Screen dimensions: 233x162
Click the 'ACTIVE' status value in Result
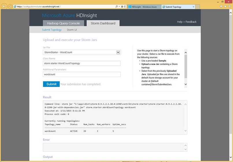click(x=74, y=131)
